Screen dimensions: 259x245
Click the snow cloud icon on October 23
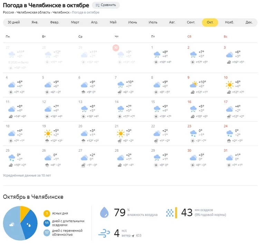coord(193,134)
